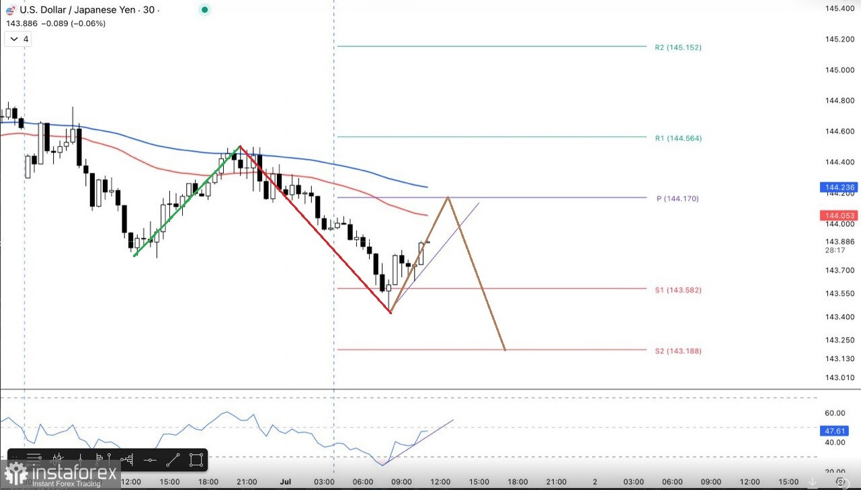The width and height of the screenshot is (861, 490).
Task: Click the green market status dot
Action: (204, 9)
